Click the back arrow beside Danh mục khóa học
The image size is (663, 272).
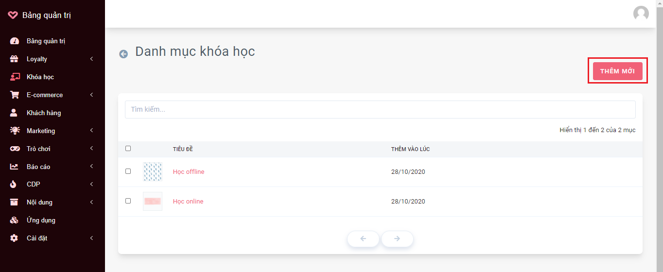(x=123, y=54)
